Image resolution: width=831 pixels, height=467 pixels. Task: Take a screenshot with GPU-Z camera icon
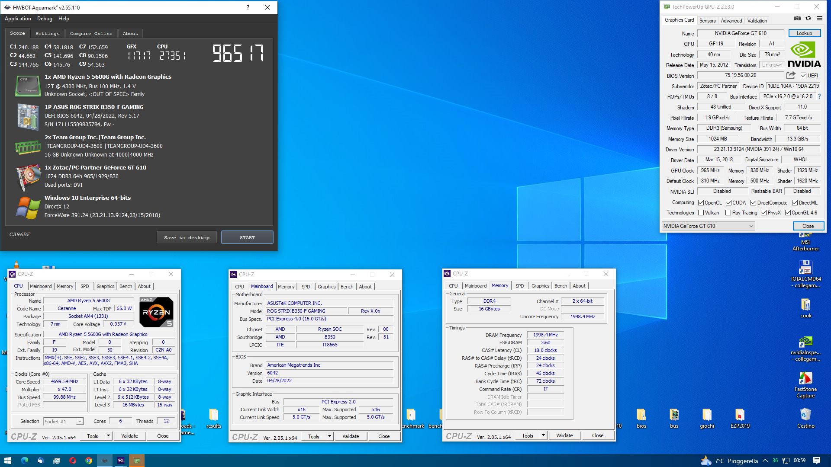pyautogui.click(x=797, y=19)
